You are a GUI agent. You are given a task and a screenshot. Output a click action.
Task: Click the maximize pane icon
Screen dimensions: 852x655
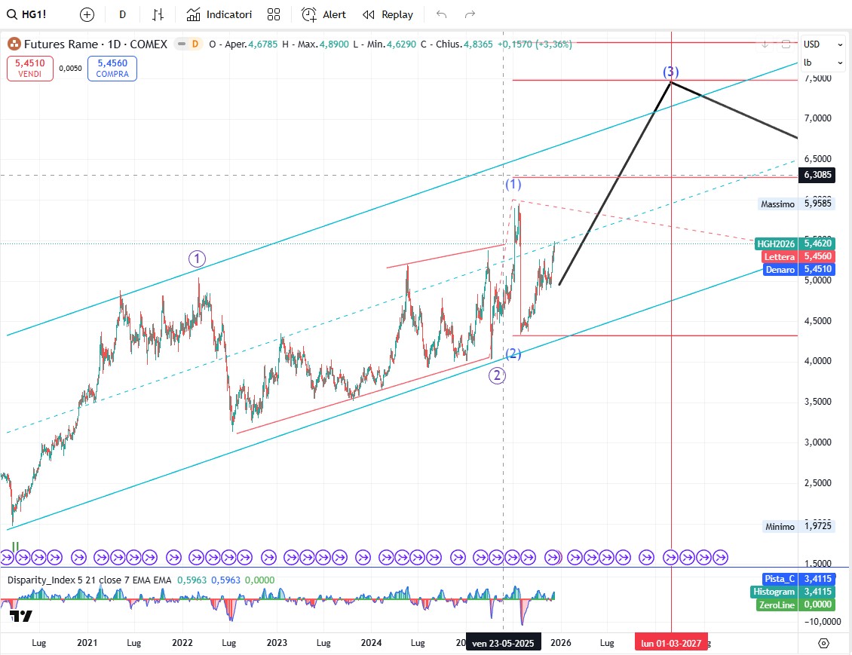click(786, 44)
